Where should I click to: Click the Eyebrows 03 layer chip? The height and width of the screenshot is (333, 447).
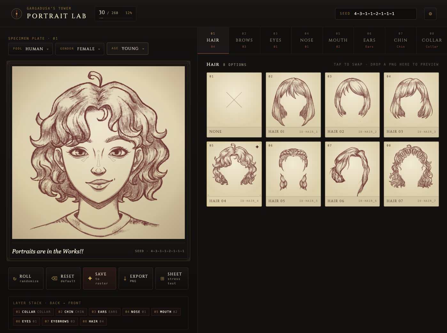[x=60, y=321]
